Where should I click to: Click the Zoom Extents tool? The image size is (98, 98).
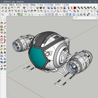tap(5, 59)
